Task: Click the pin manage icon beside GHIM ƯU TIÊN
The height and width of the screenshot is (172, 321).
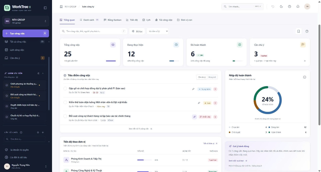Action: [x=38, y=73]
